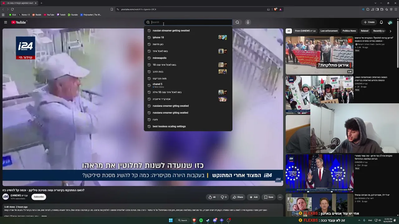Click the Create button
Viewport: 399px width, 224px height.
click(369, 22)
